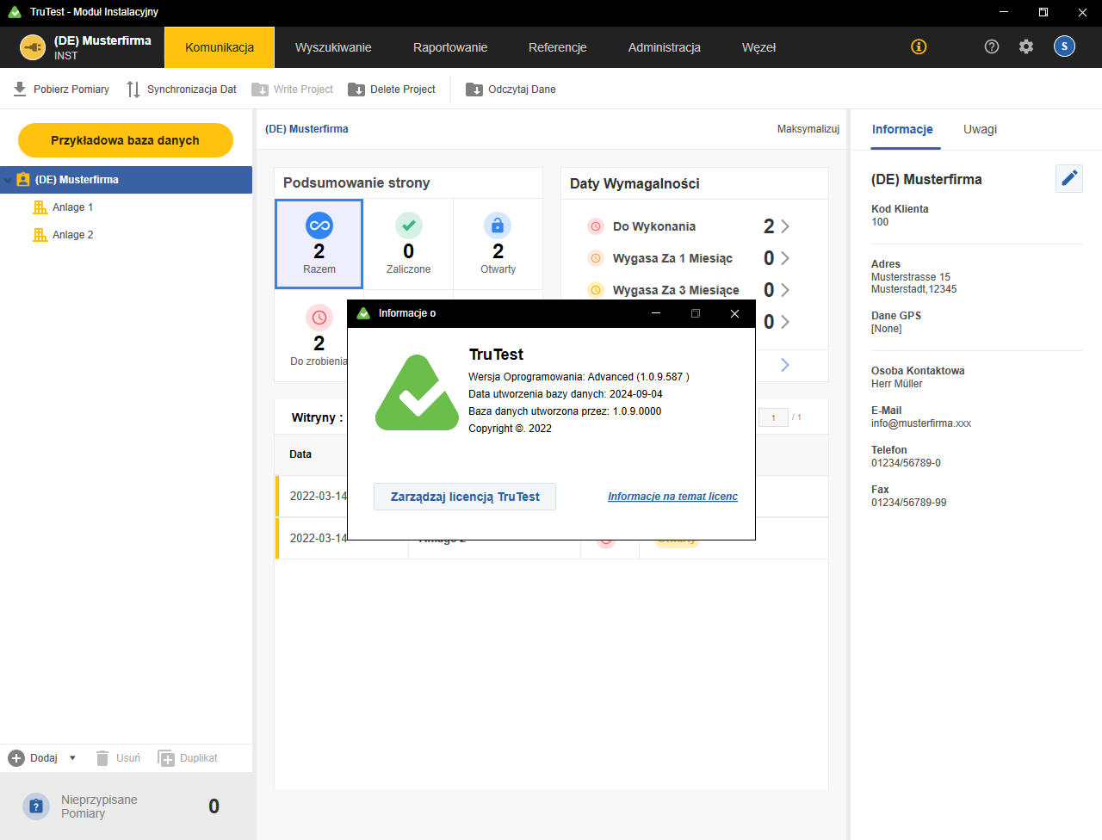
Task: Click the Delete Project toolbar icon
Action: (x=356, y=90)
